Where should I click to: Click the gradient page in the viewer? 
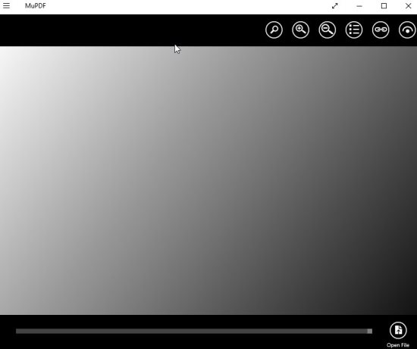point(208,181)
